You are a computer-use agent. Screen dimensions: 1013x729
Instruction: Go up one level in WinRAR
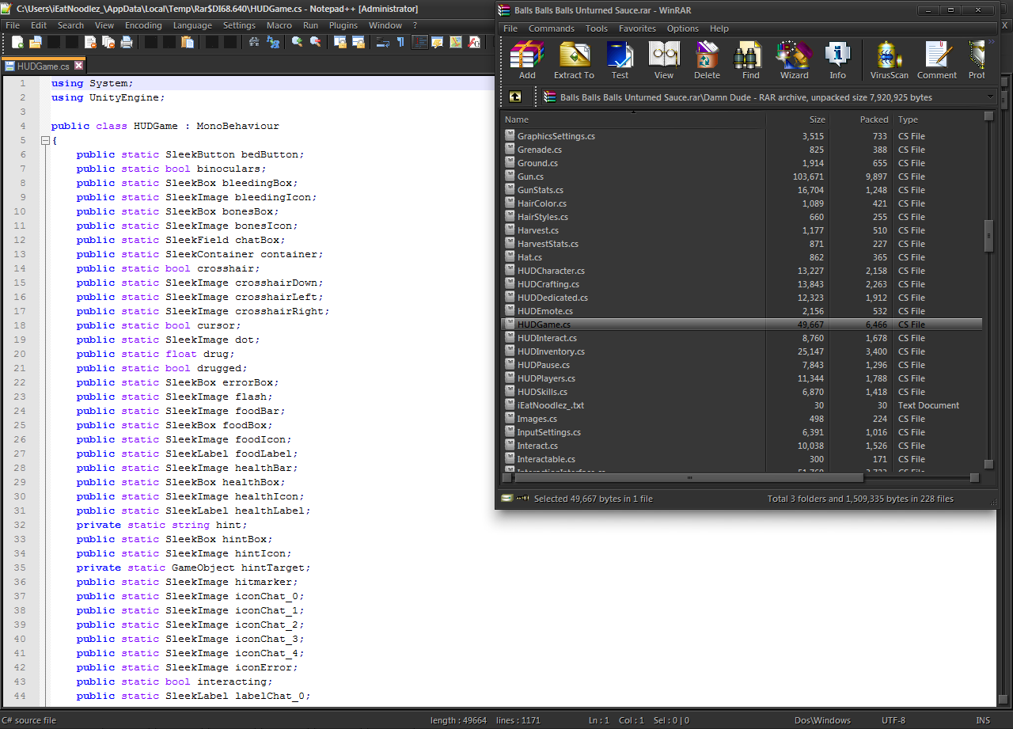[x=515, y=97]
